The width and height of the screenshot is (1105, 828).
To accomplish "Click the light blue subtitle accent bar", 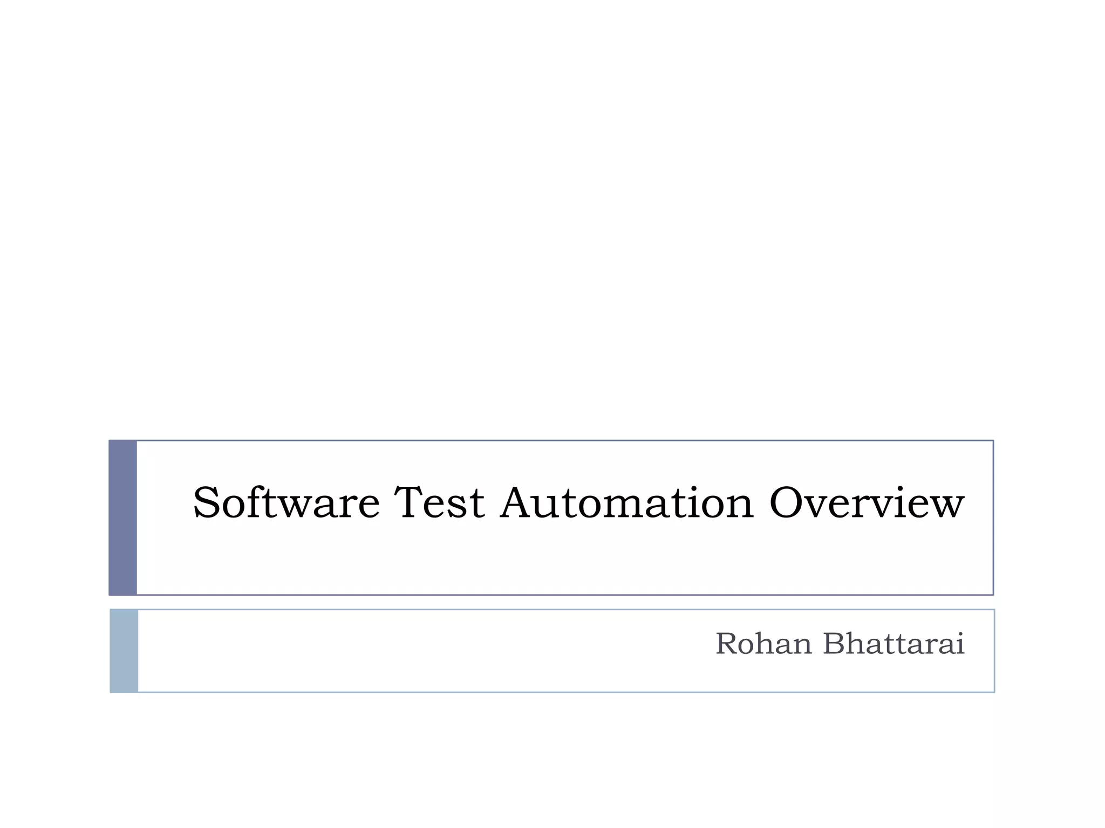I will point(124,651).
